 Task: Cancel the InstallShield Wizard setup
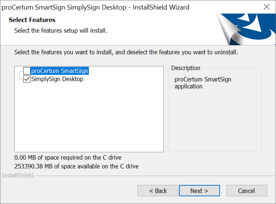247,191
